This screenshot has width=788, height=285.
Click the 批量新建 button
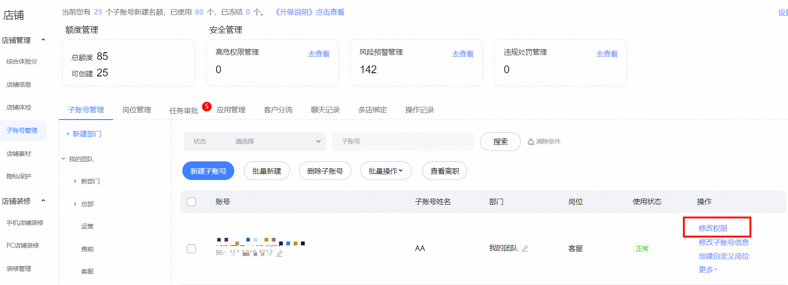point(267,171)
